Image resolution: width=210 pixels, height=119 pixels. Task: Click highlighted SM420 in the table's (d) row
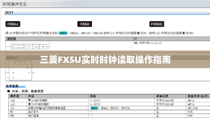click(x=94, y=108)
